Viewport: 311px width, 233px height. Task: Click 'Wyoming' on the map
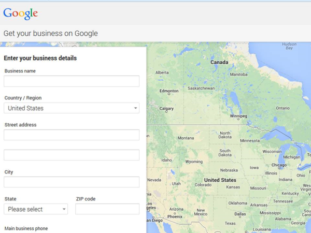pos(194,162)
